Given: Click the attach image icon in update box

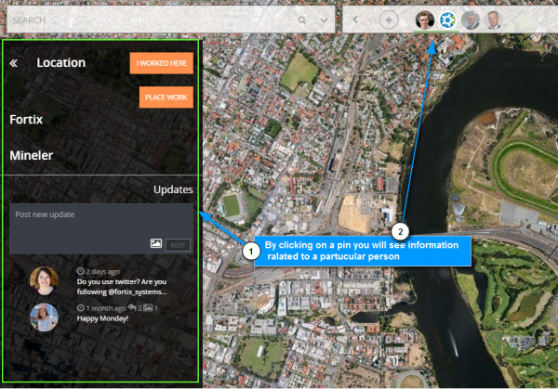Looking at the screenshot, I should 156,244.
